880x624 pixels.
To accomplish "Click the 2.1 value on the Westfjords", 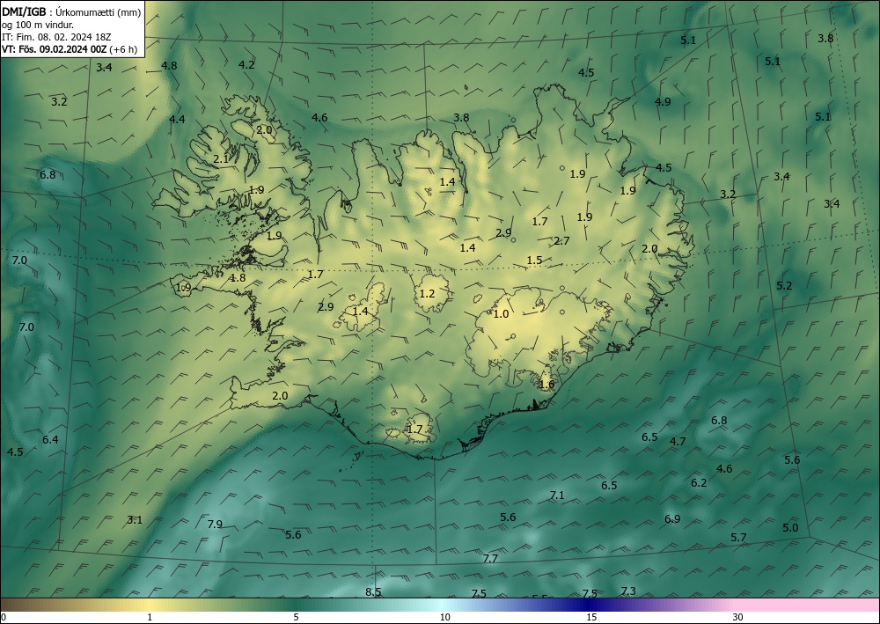I will pyautogui.click(x=221, y=158).
